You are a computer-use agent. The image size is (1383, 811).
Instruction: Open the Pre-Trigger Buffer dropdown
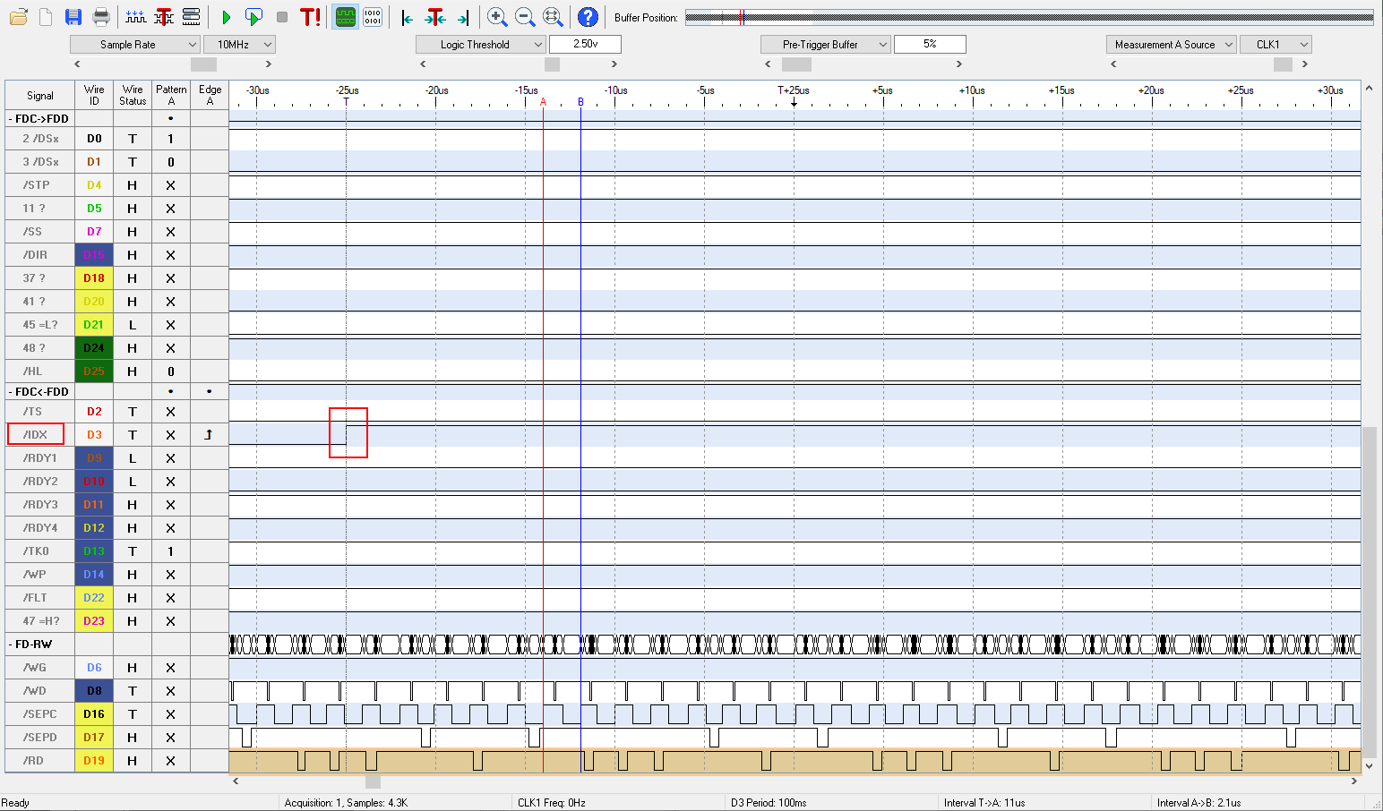825,44
